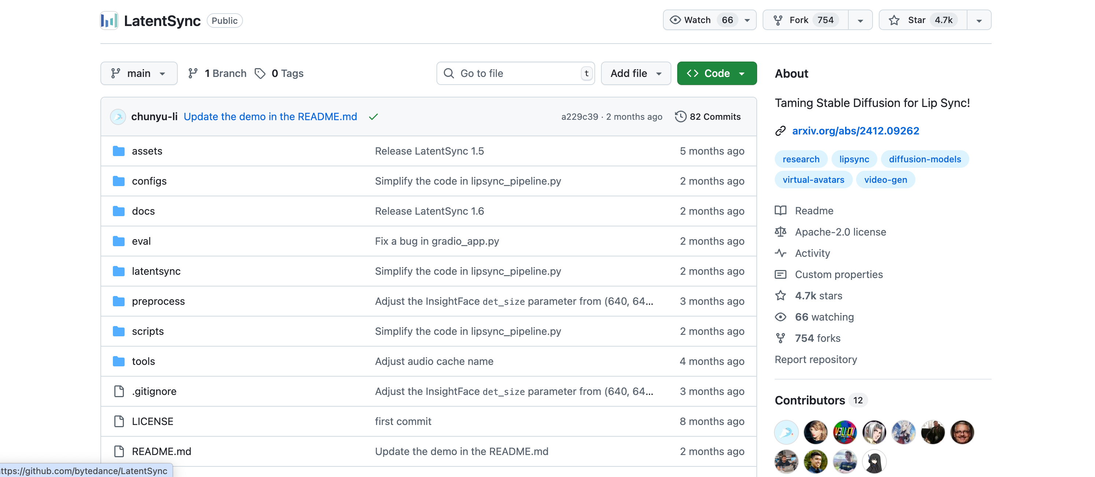This screenshot has height=477, width=1095.
Task: Click the .gitignore file icon
Action: [119, 391]
